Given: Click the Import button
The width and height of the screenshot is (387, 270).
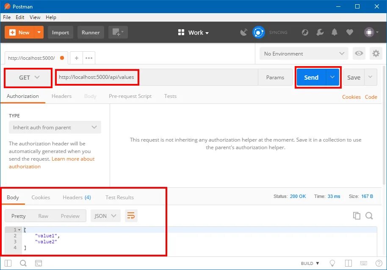Looking at the screenshot, I should (x=61, y=32).
